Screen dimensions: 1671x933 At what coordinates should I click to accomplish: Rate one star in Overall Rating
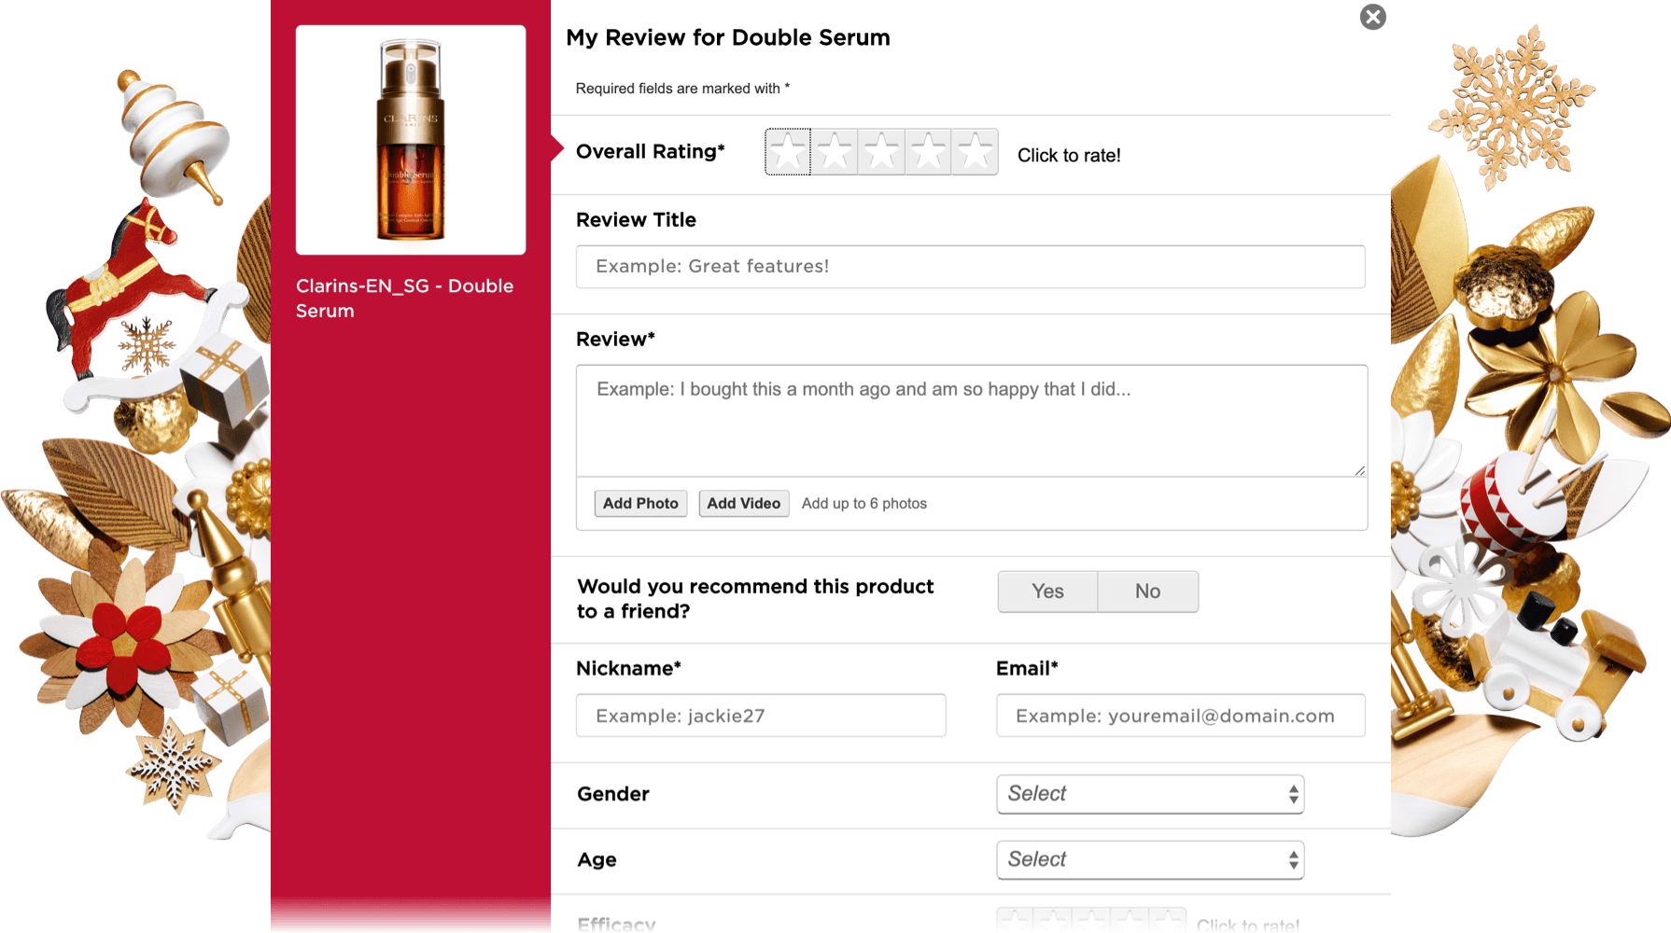tap(788, 152)
